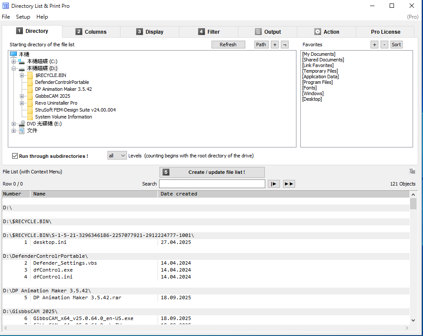
Task: Click the DP Animation Maker 3.5.42 folder icon
Action: (x=30, y=89)
